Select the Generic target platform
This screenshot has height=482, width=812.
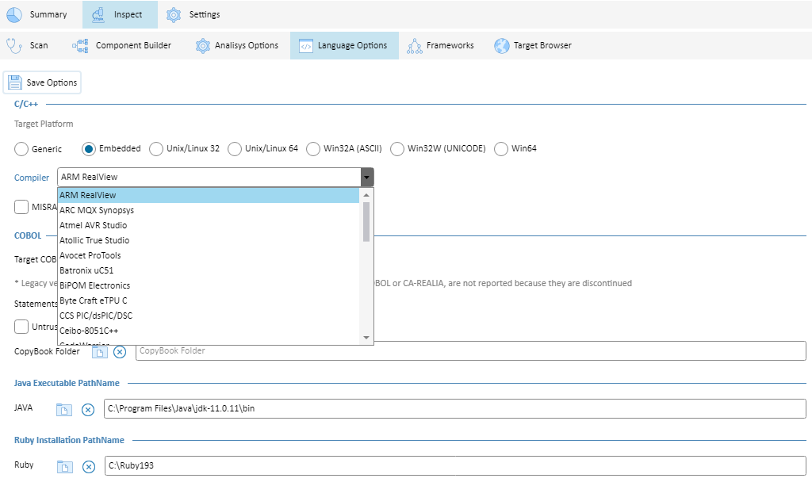click(21, 148)
